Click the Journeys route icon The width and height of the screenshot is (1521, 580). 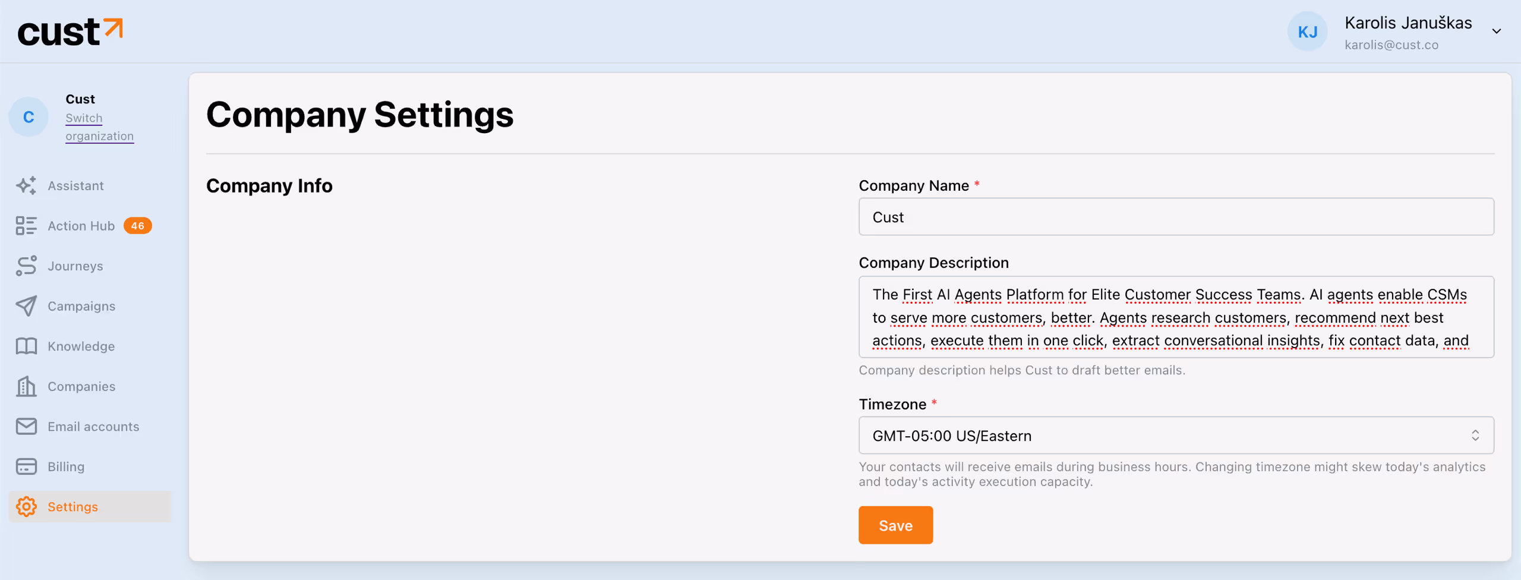pyautogui.click(x=26, y=266)
